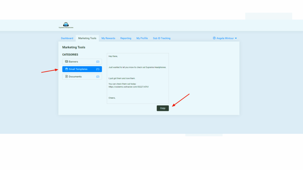This screenshot has height=170, width=303.
Task: Click the user profile avatar icon
Action: coord(214,38)
